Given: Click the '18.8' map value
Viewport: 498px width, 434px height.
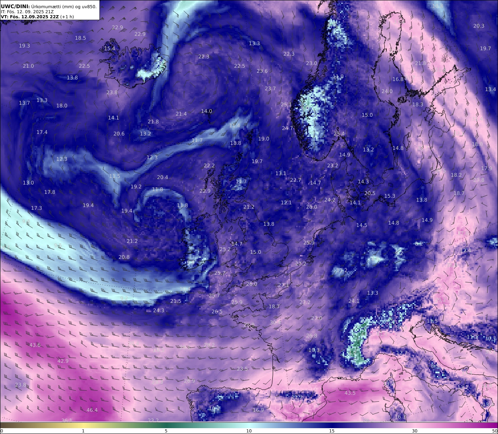Looking at the screenshot, I should coord(236,143).
